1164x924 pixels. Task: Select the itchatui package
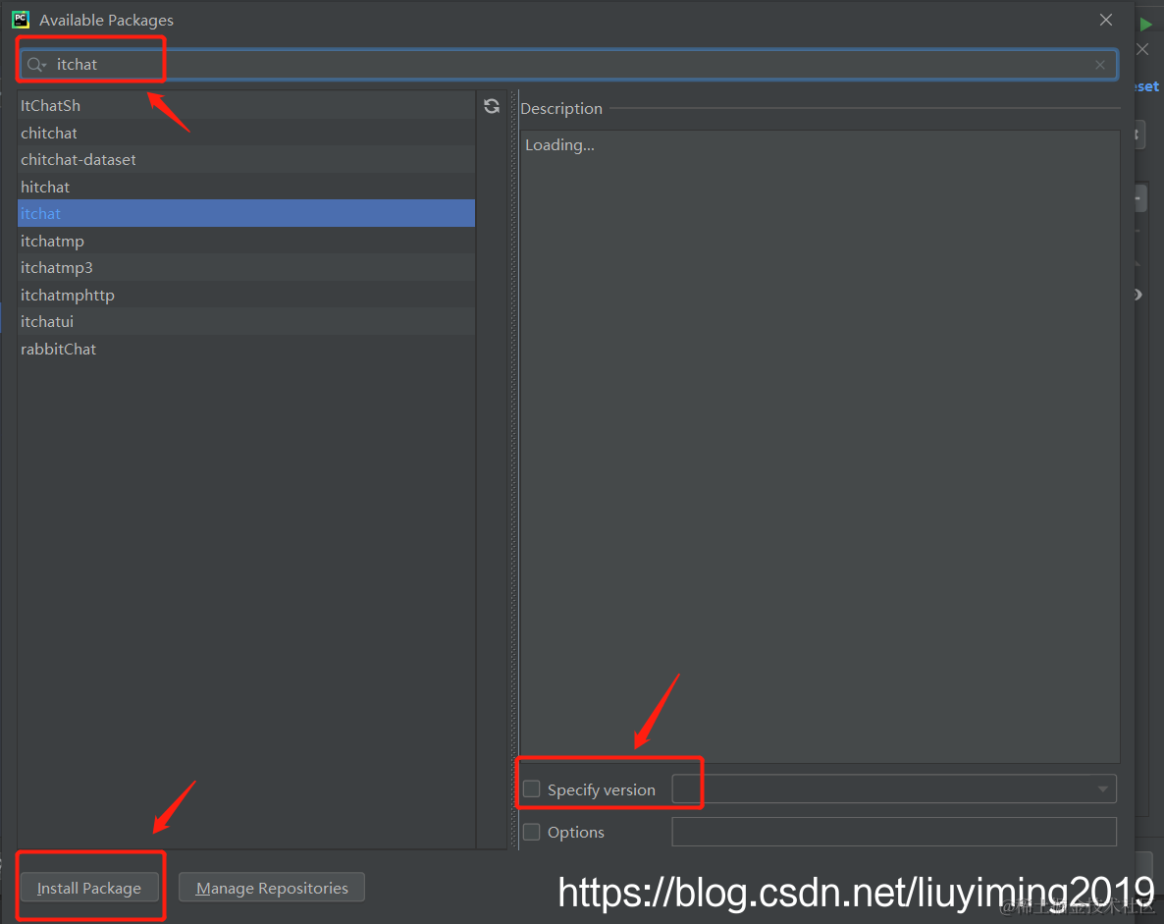coord(246,322)
